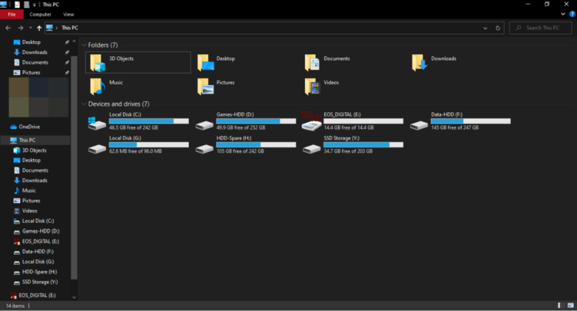Select the Downloads folder icon in Folders
The width and height of the screenshot is (577, 311).
point(420,63)
